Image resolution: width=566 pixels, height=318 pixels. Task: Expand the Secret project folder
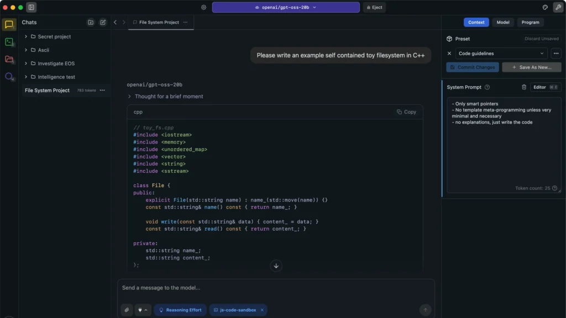26,36
